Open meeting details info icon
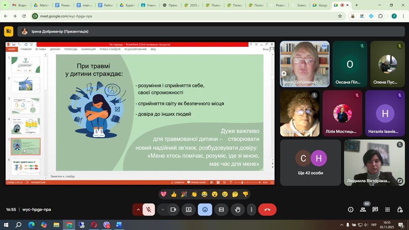Viewport: 409px width, 230px height. click(351, 210)
